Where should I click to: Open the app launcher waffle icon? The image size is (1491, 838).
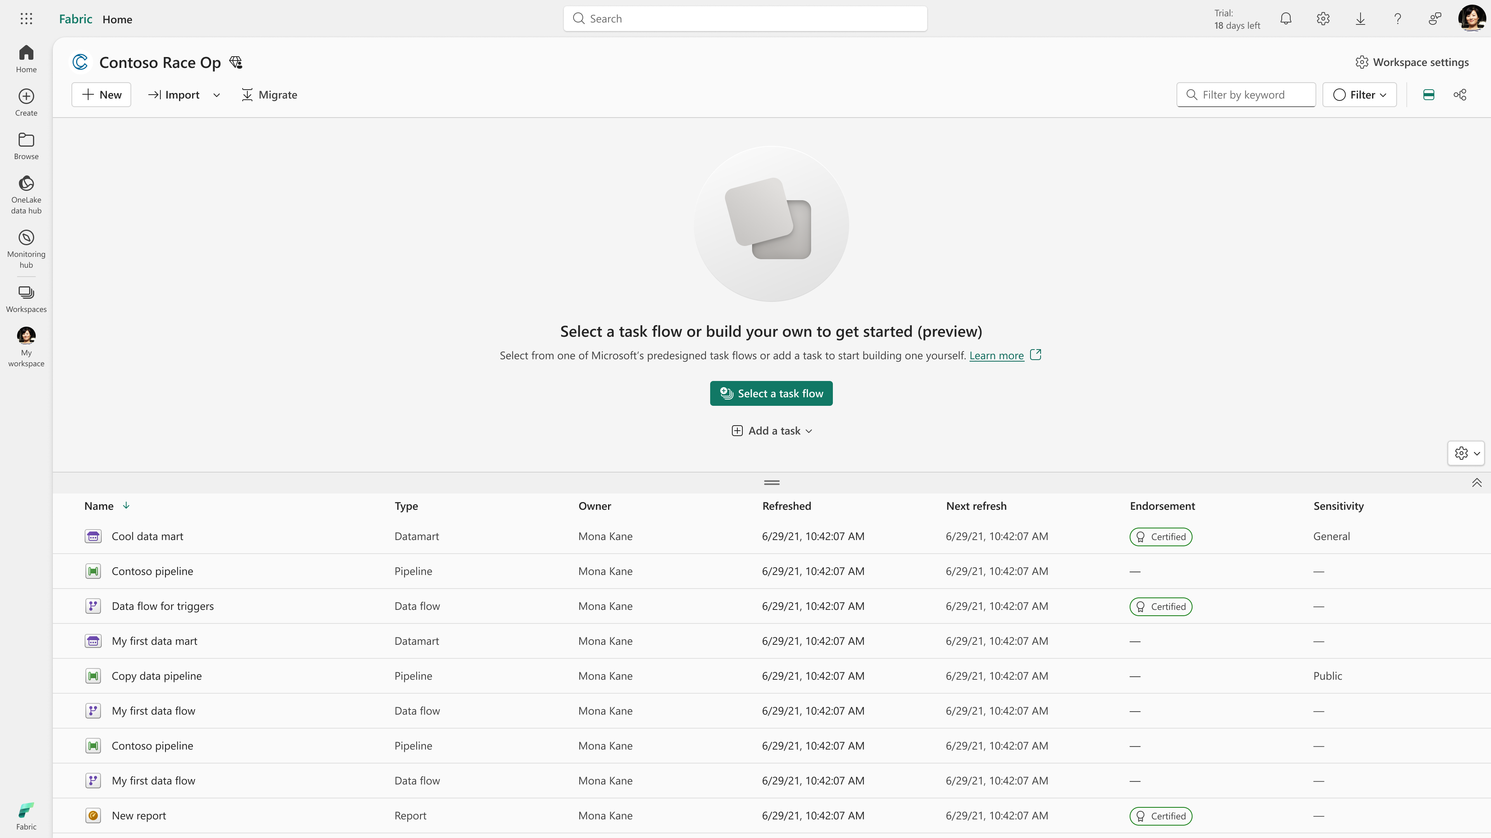(26, 19)
